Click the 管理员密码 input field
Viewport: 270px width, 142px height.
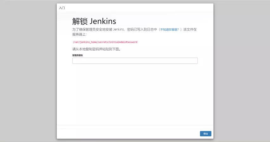135,61
